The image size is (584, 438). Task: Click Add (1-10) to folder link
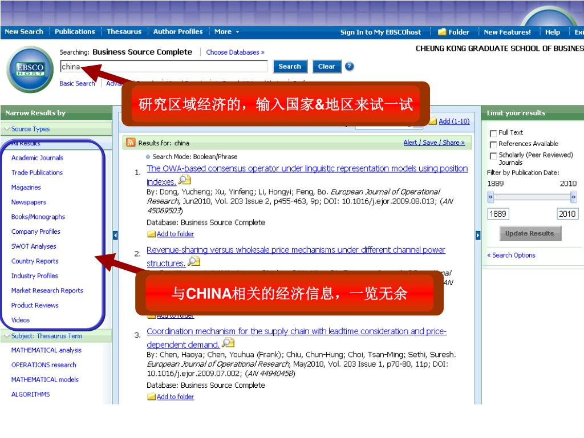coord(454,121)
